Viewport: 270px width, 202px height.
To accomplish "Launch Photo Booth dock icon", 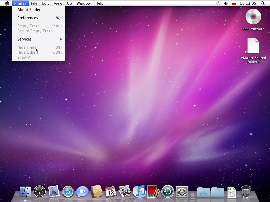I will [153, 191].
